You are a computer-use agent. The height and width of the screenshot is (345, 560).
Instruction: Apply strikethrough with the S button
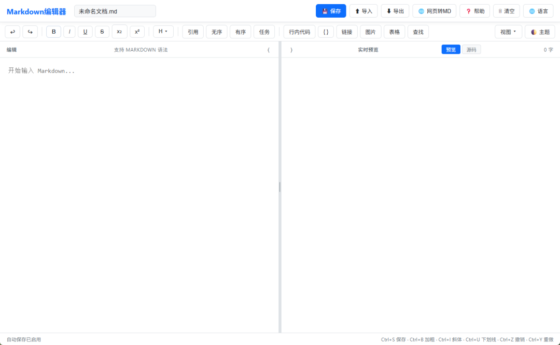point(102,32)
